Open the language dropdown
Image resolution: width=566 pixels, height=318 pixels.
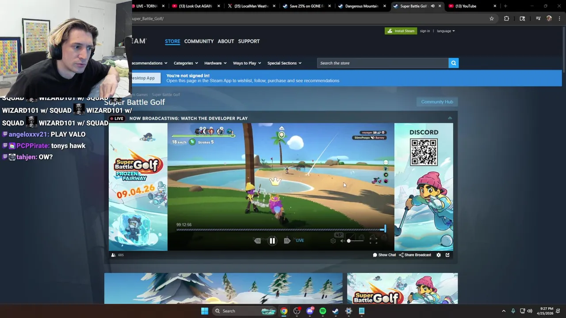[446, 31]
